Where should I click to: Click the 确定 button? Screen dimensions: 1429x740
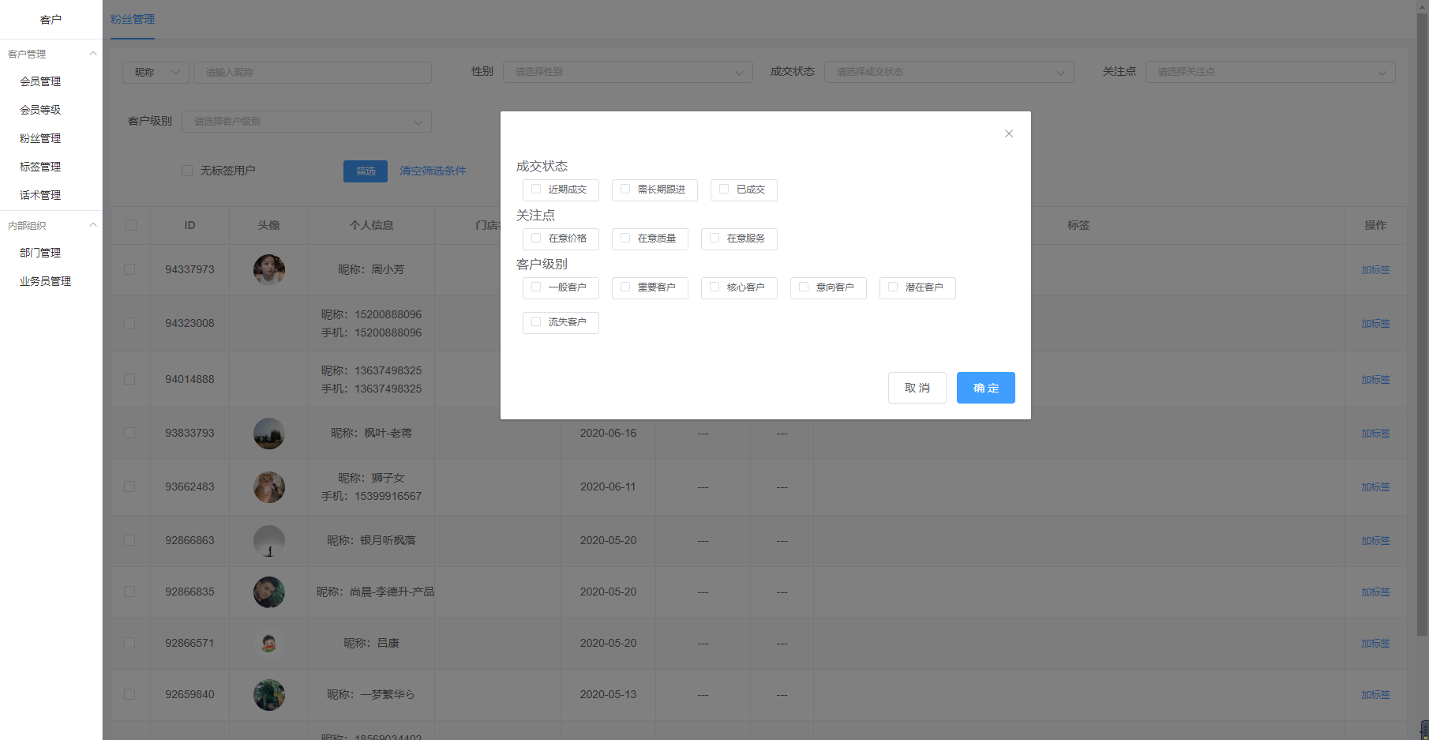(985, 388)
